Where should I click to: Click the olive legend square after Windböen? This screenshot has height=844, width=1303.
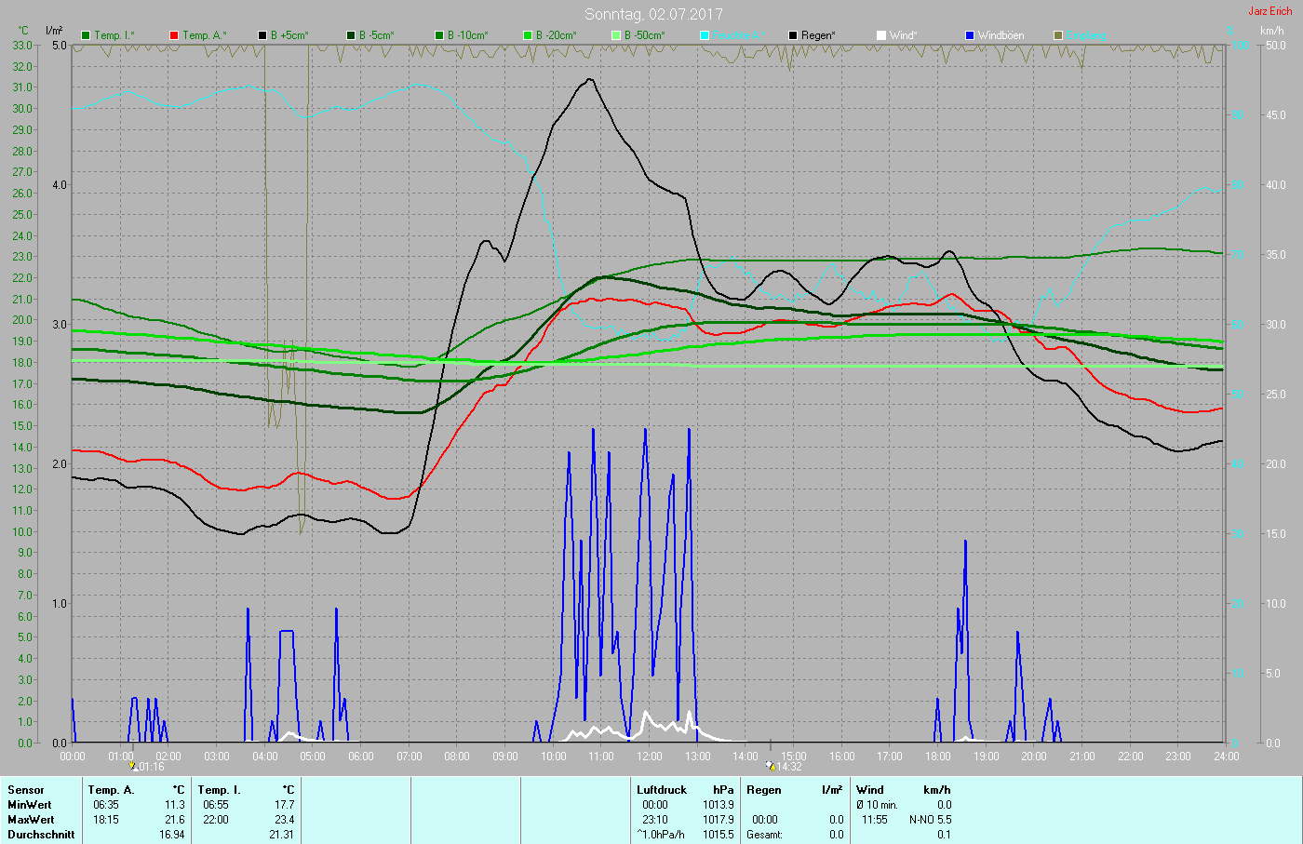point(1058,35)
